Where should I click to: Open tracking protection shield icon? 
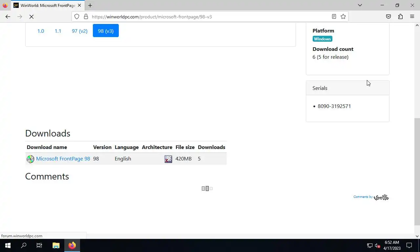click(x=77, y=16)
